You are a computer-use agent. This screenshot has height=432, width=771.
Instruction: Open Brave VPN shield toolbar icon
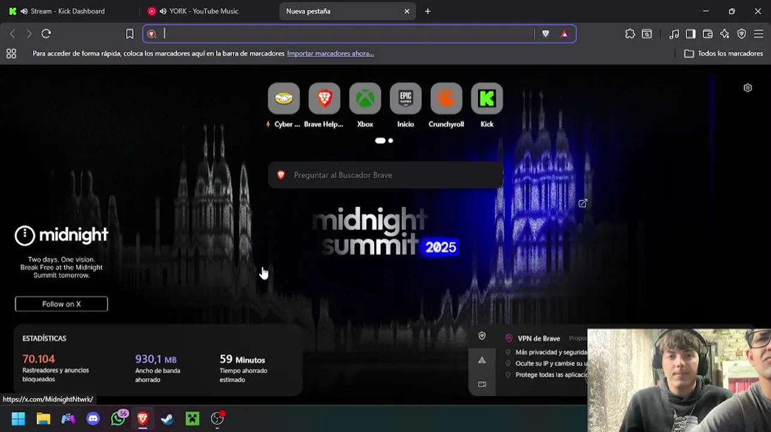pyautogui.click(x=742, y=34)
